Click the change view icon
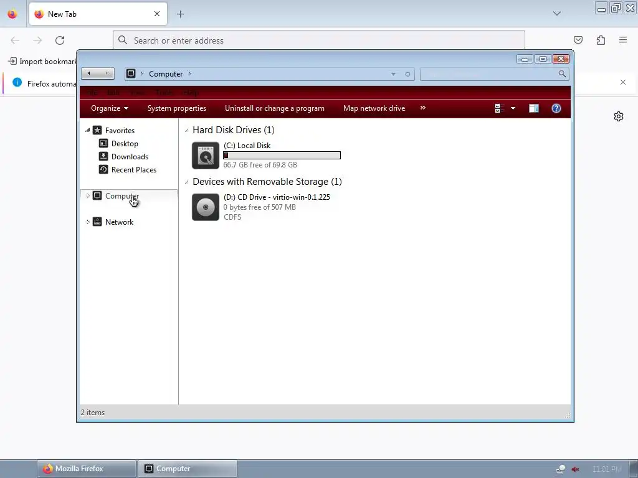 click(x=499, y=108)
